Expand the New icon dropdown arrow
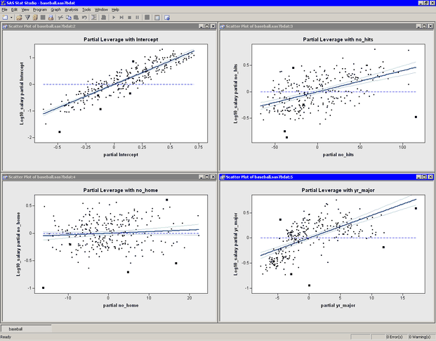The image size is (436, 341). pos(12,17)
